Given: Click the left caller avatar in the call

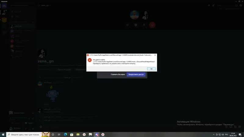Looking at the screenshot, I should click(135, 15).
